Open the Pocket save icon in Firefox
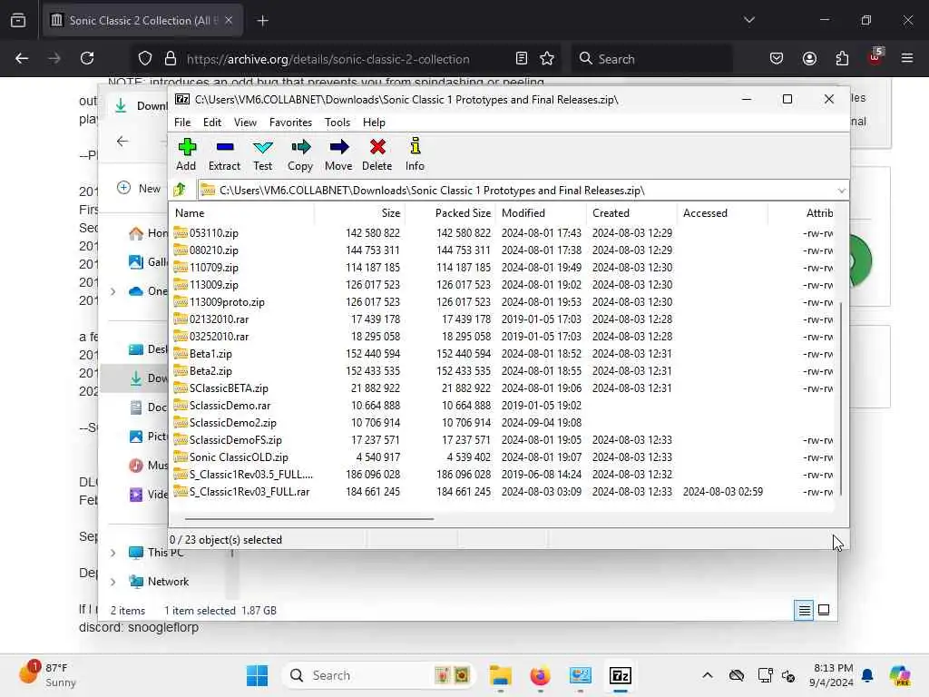The width and height of the screenshot is (929, 697). 777,58
